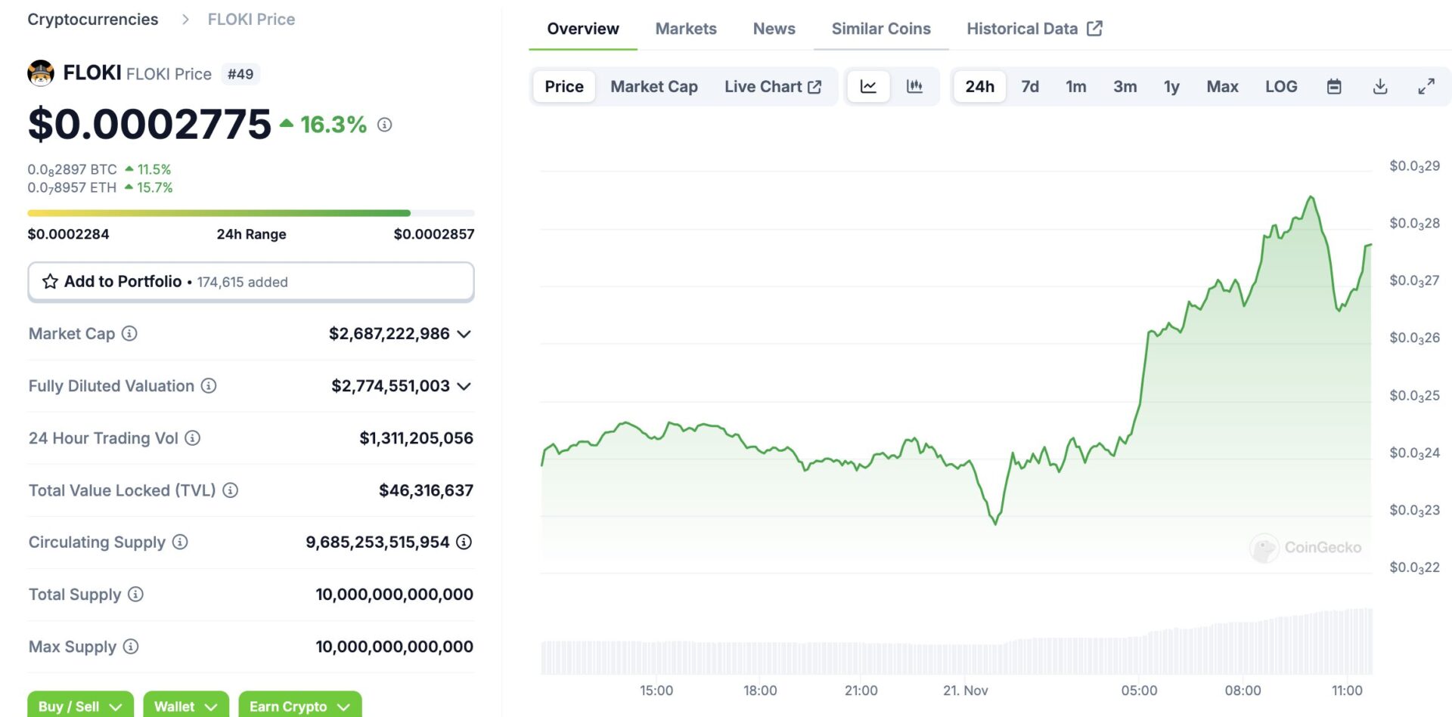Click info icon beside Circulating Supply label
Image resolution: width=1452 pixels, height=717 pixels.
pyautogui.click(x=180, y=542)
